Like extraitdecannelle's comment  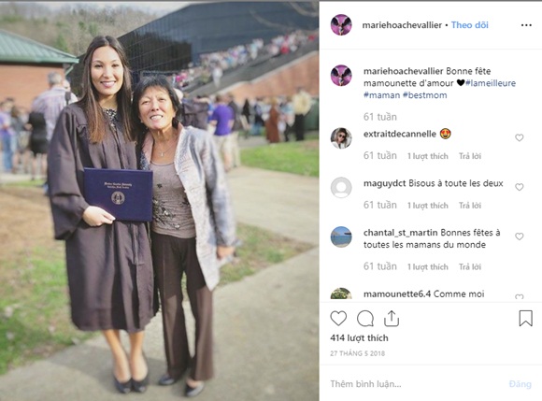pos(520,137)
